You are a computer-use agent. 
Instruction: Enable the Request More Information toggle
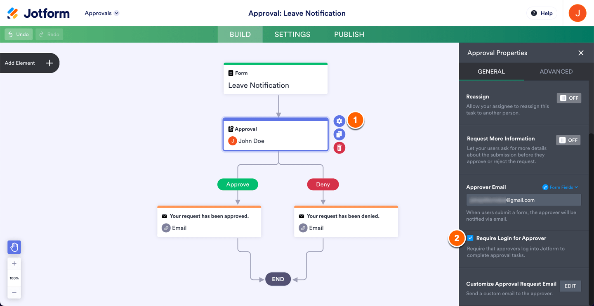pyautogui.click(x=568, y=140)
